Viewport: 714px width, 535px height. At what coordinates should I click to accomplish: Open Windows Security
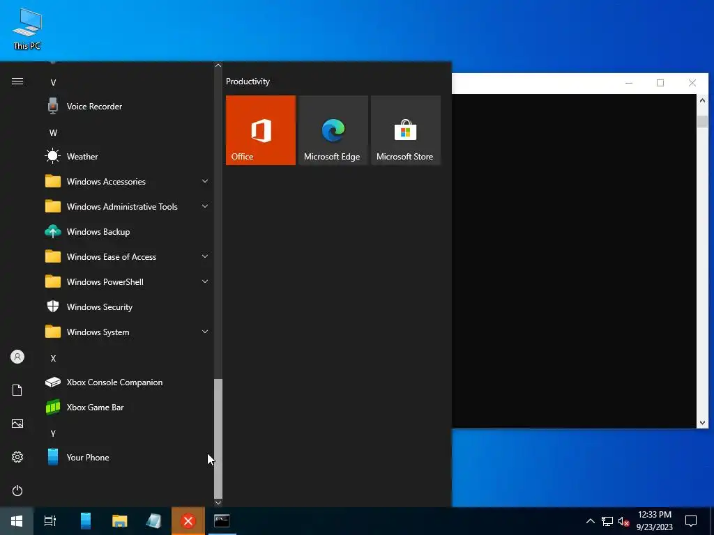pos(128,307)
